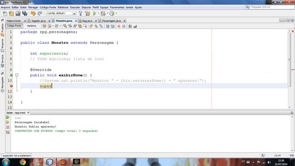Click the override glyph on line 9

pyautogui.click(x=11, y=75)
